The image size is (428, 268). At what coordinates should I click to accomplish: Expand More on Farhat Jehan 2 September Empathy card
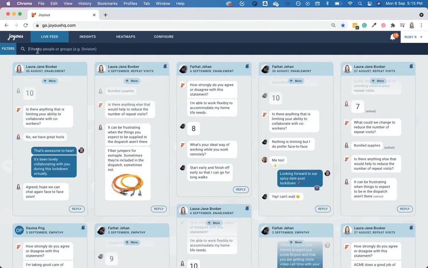pos(132,242)
